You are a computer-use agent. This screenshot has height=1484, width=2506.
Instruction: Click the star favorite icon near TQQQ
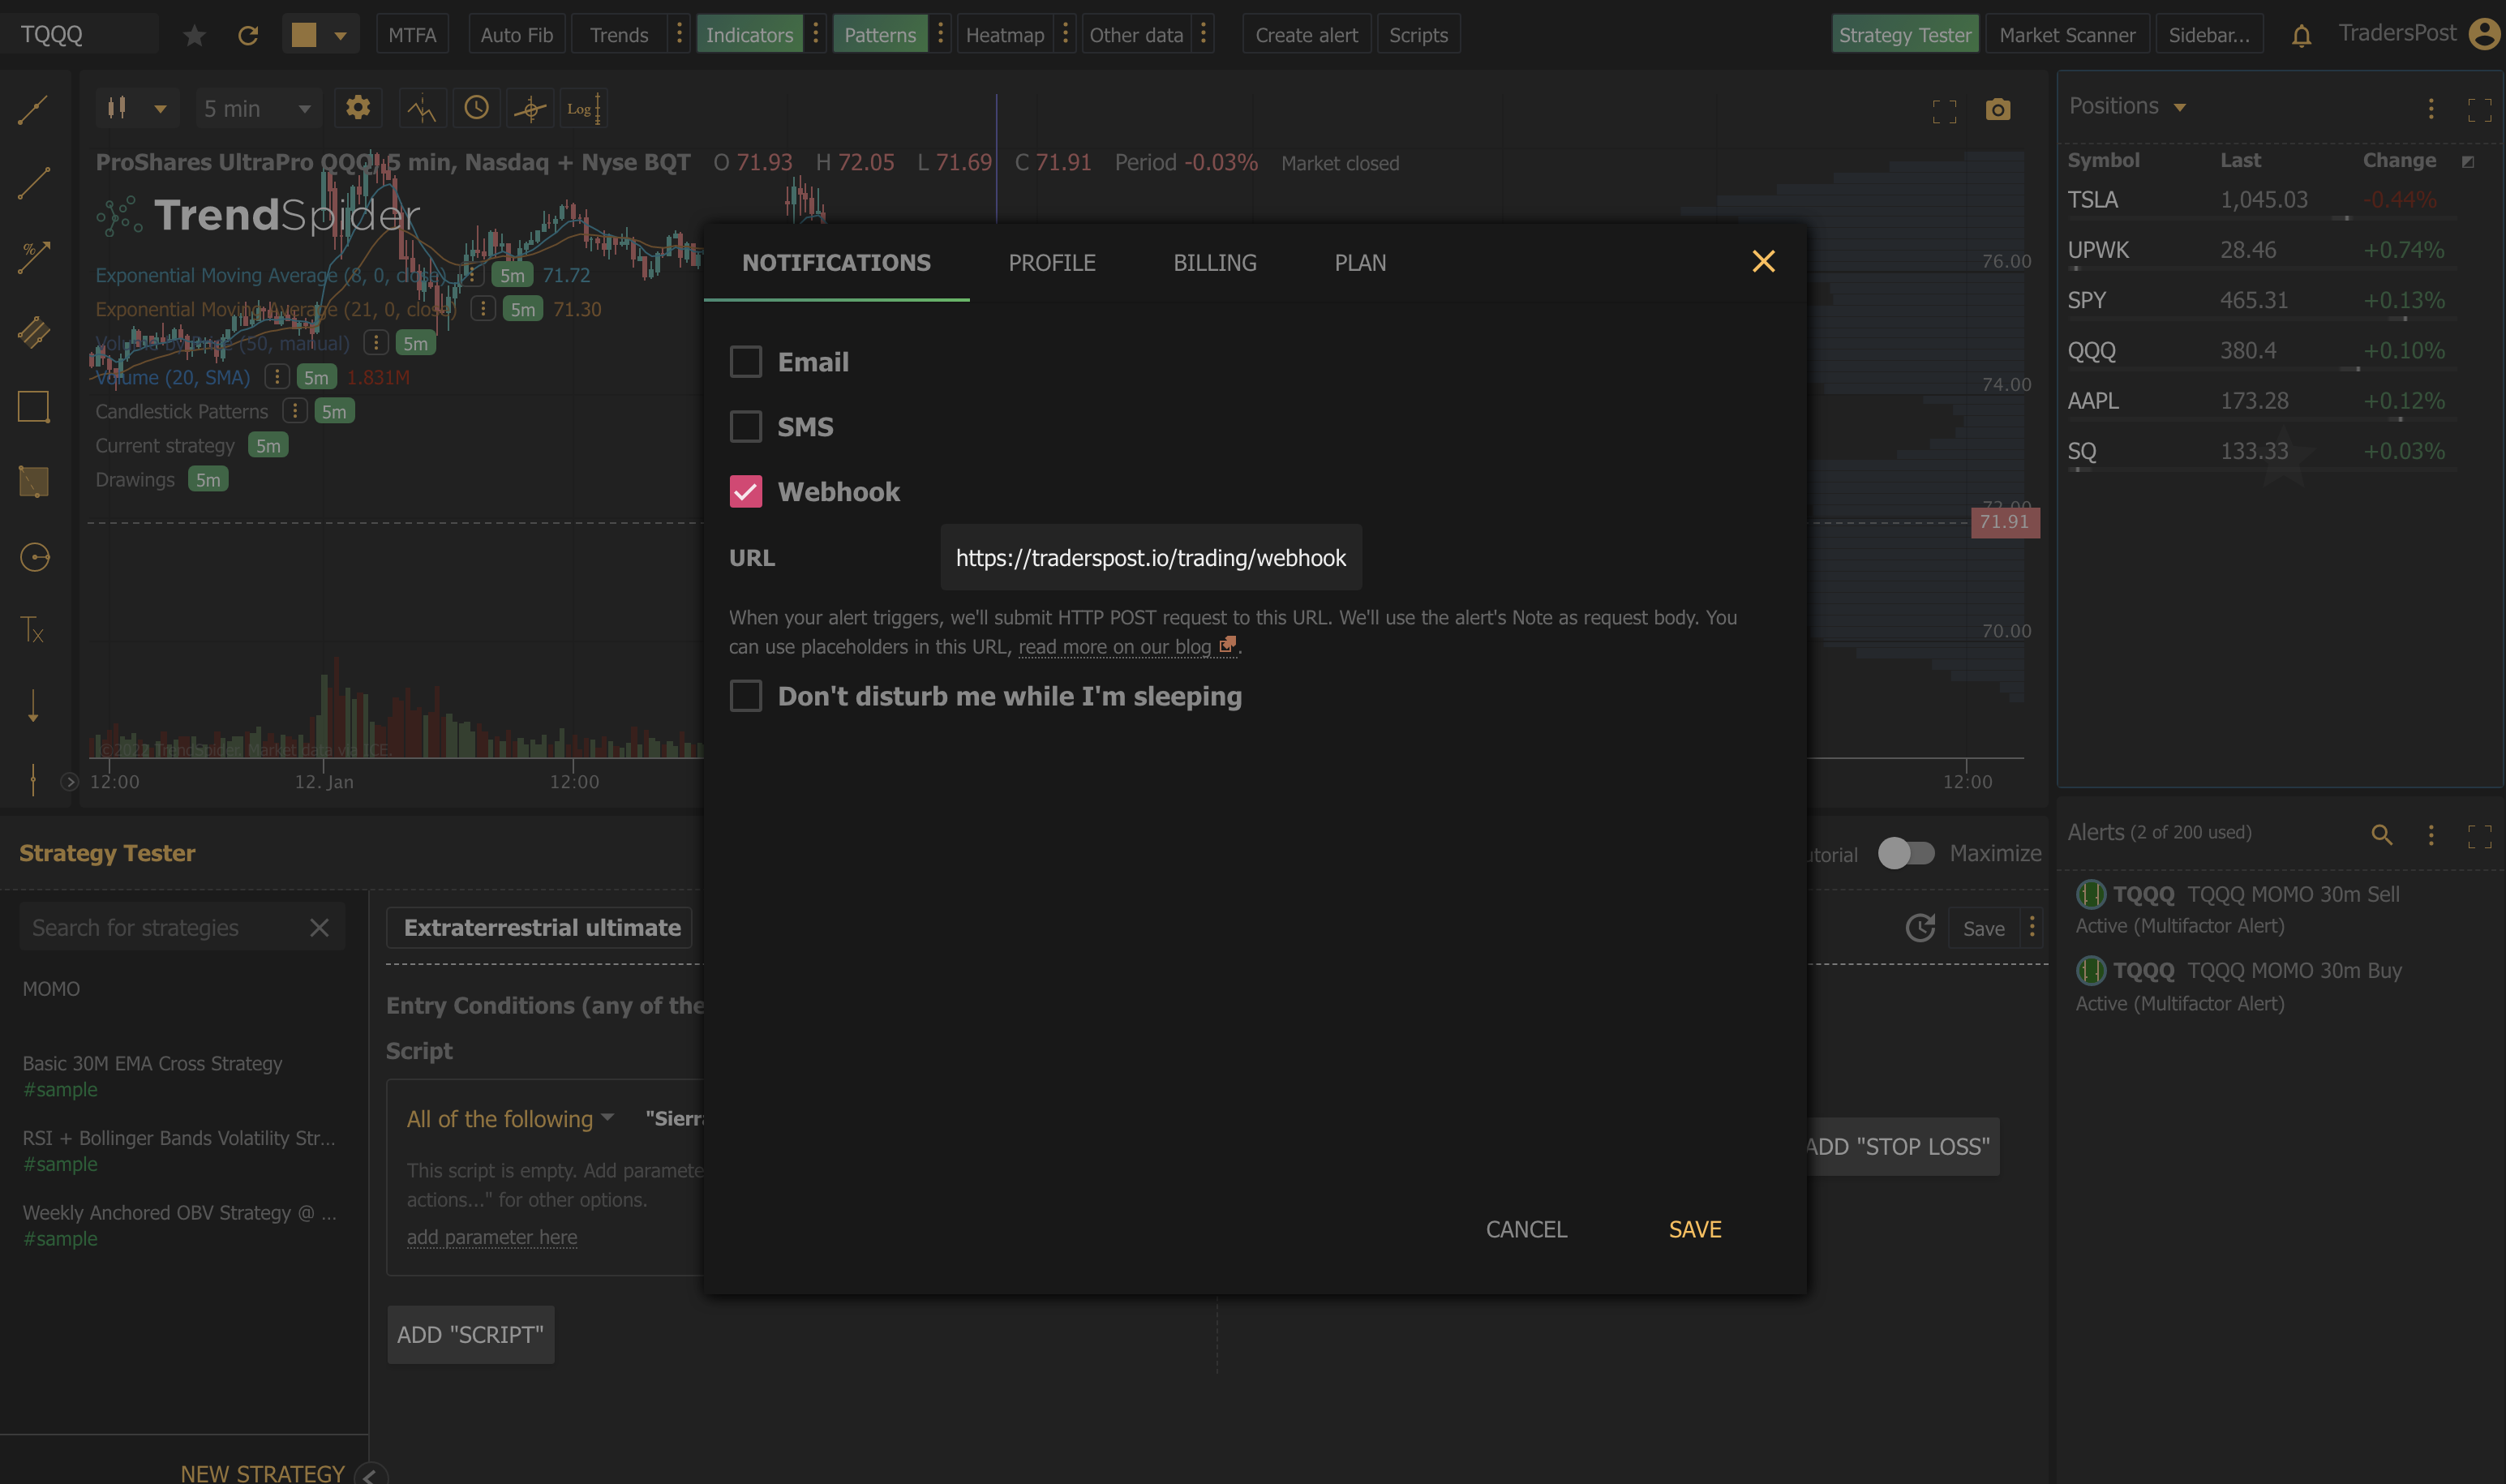(194, 36)
